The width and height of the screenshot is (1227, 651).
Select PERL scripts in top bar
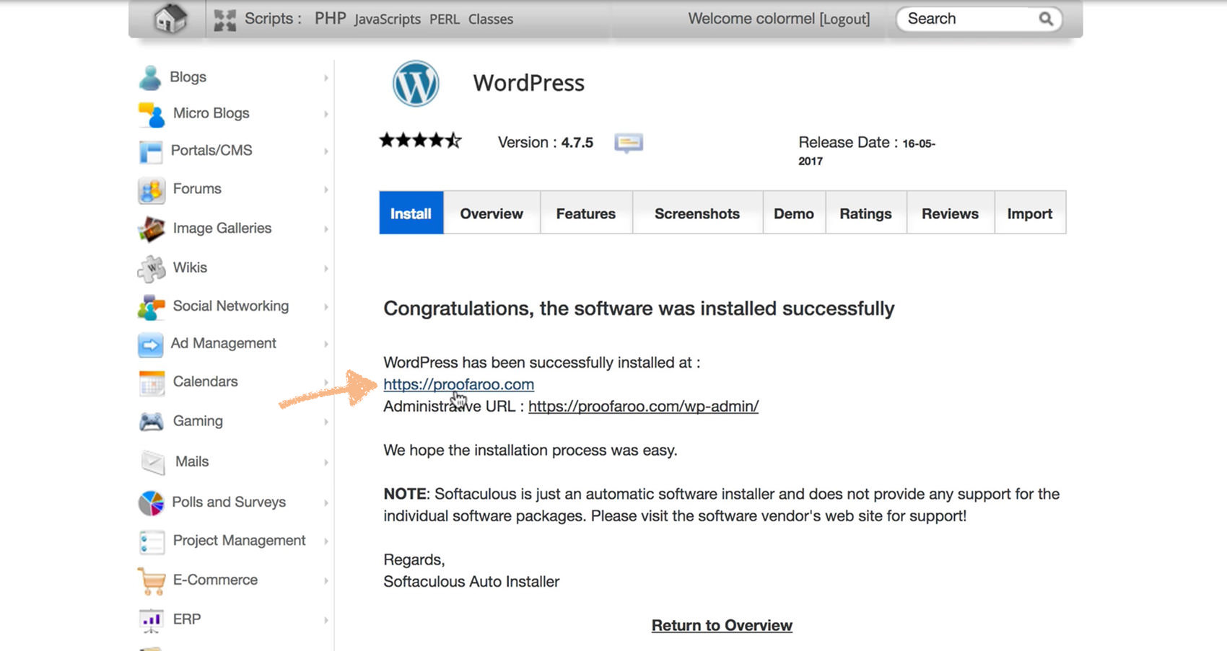coord(445,19)
